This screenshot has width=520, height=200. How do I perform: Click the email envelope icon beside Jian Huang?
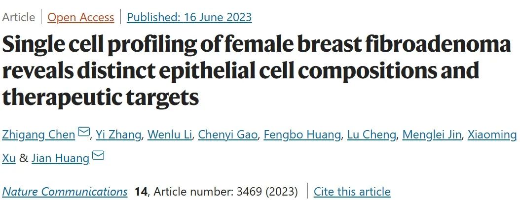click(x=98, y=155)
